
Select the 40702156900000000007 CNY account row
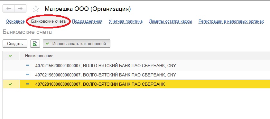(136, 75)
